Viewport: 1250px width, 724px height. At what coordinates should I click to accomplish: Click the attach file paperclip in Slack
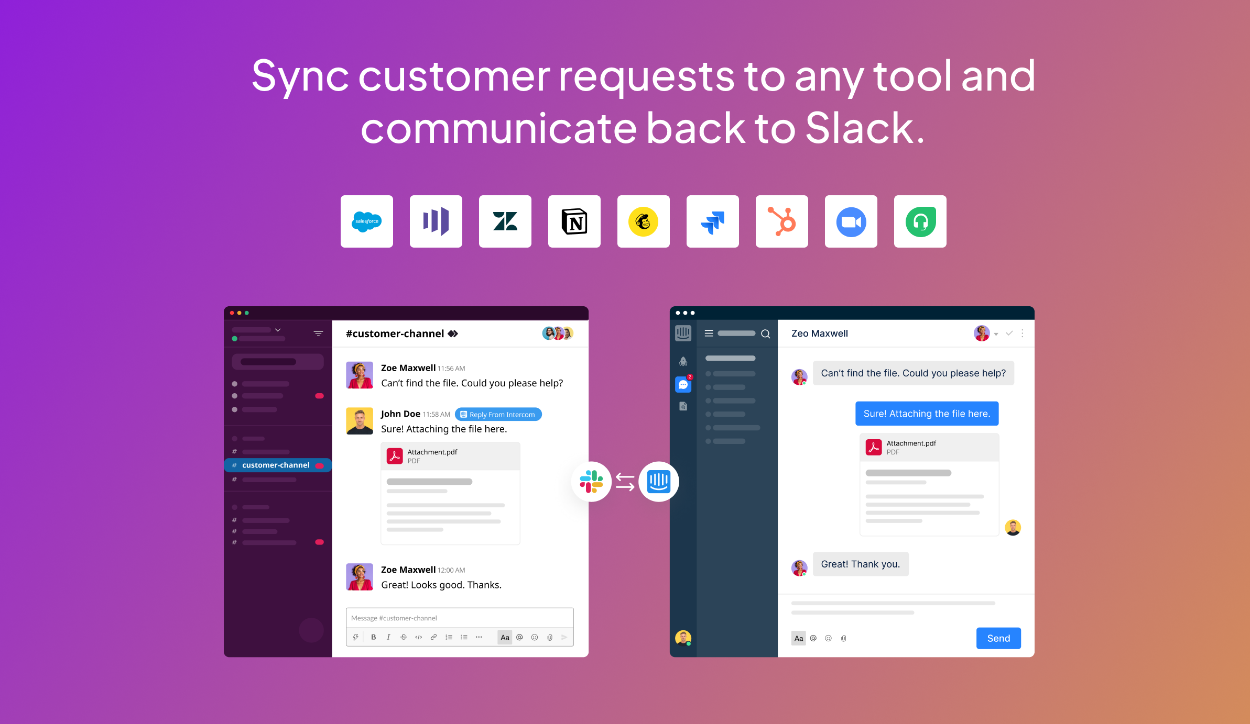550,637
